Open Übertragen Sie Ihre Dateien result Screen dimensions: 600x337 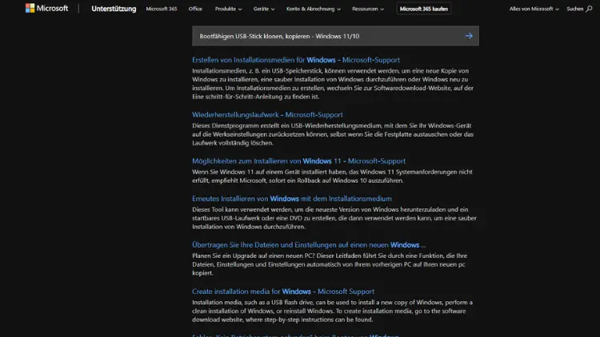309,244
